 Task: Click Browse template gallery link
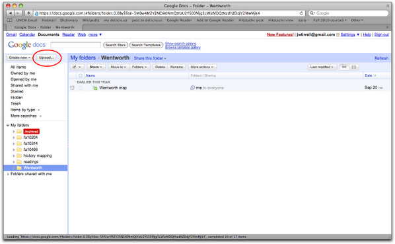[x=183, y=47]
